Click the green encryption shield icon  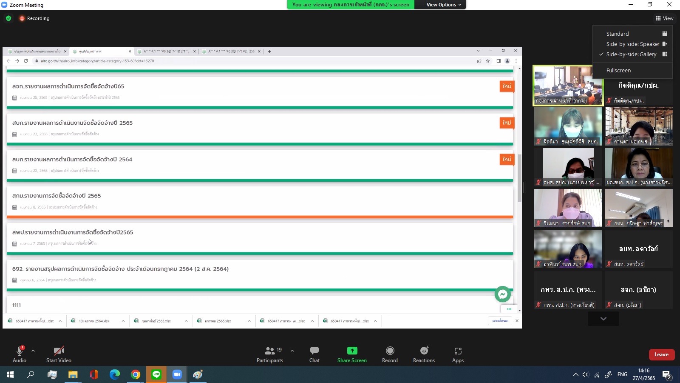point(8,18)
